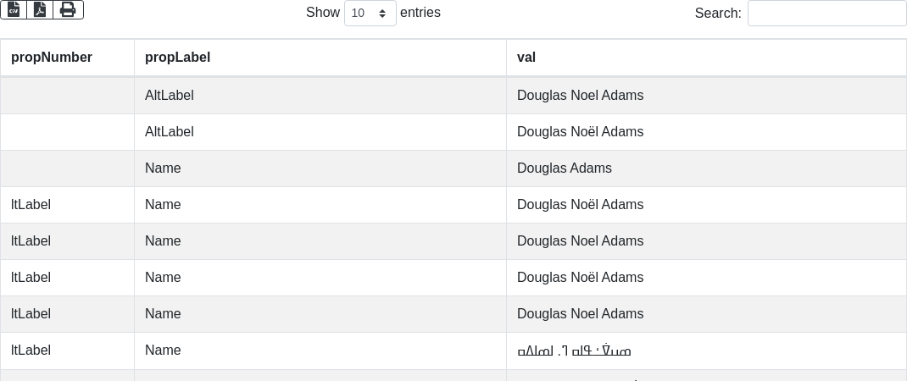The height and width of the screenshot is (381, 907).
Task: Select the first ltLabel cell
Action: [x=31, y=205]
